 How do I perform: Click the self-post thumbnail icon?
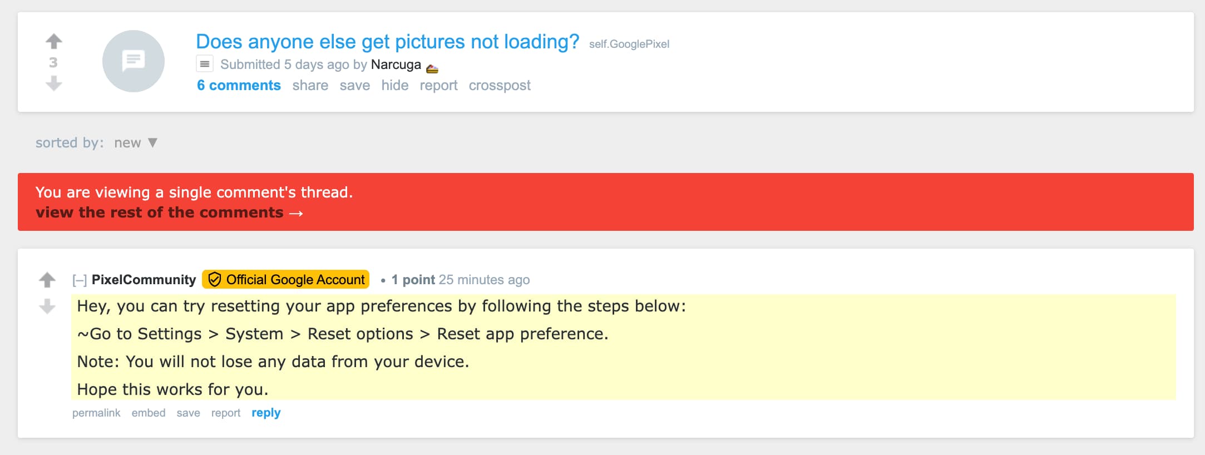[134, 61]
